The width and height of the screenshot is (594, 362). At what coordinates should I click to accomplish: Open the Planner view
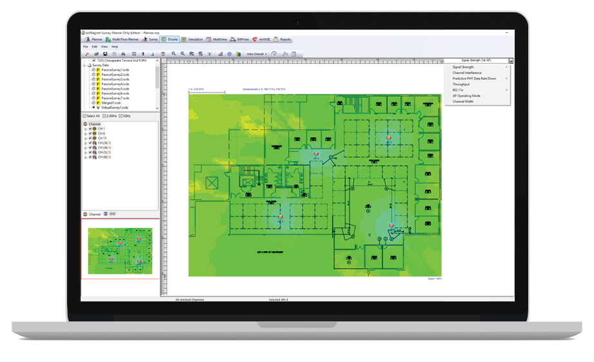tap(94, 39)
